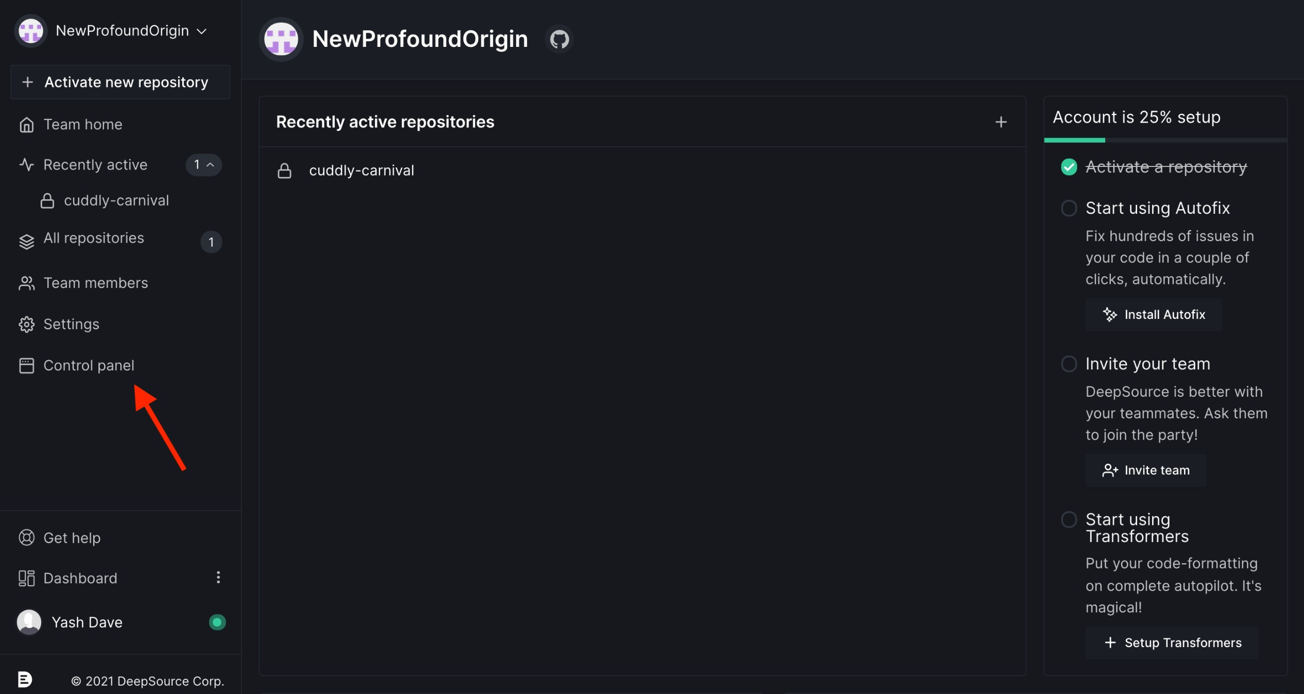Select cuddly-carnival from the sidebar
Screen dimensions: 1304x694
[x=116, y=200]
